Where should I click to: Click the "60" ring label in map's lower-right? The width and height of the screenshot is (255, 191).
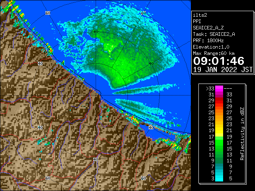pos(143,178)
